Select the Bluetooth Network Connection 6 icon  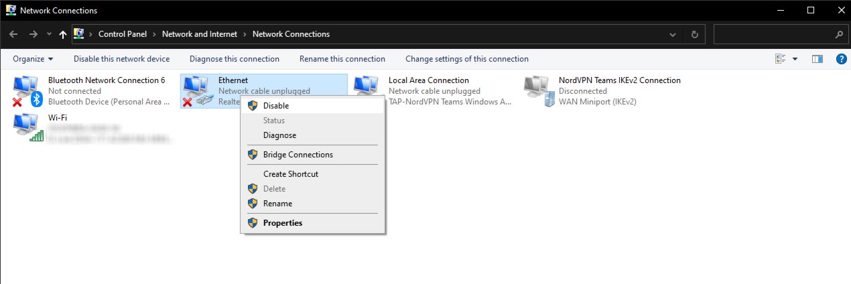coord(27,91)
